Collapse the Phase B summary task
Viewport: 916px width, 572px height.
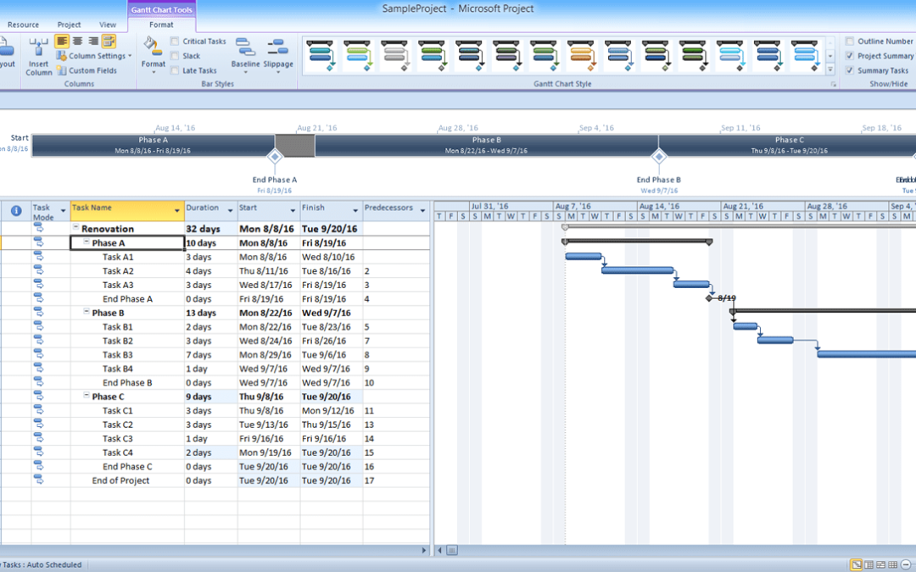87,313
